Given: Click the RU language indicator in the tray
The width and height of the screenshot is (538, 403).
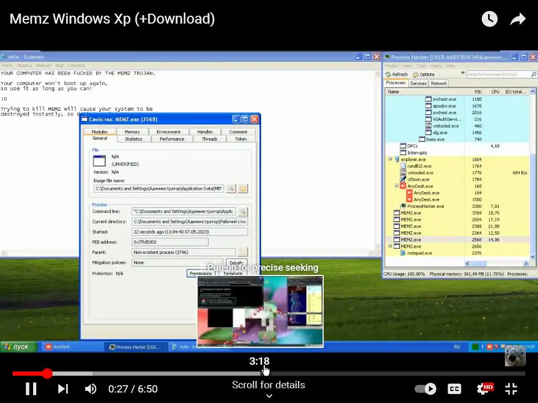Looking at the screenshot, I should (457, 347).
